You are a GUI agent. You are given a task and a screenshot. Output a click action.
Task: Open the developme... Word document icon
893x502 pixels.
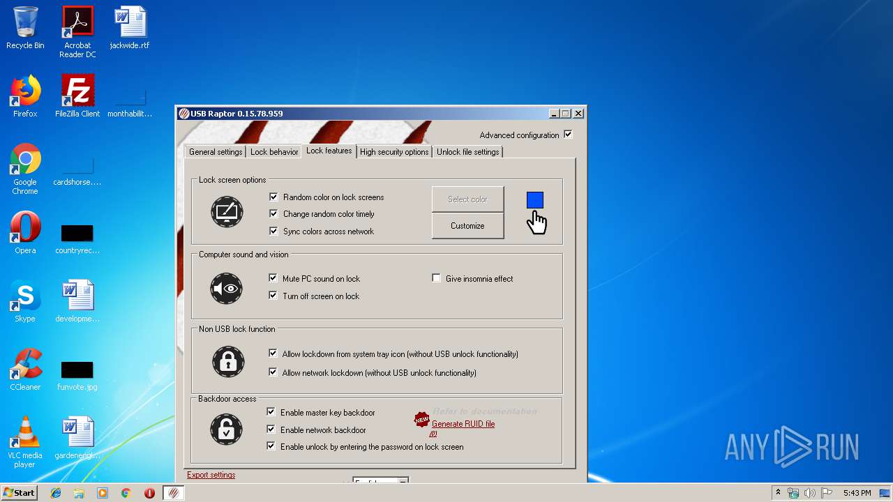77,301
